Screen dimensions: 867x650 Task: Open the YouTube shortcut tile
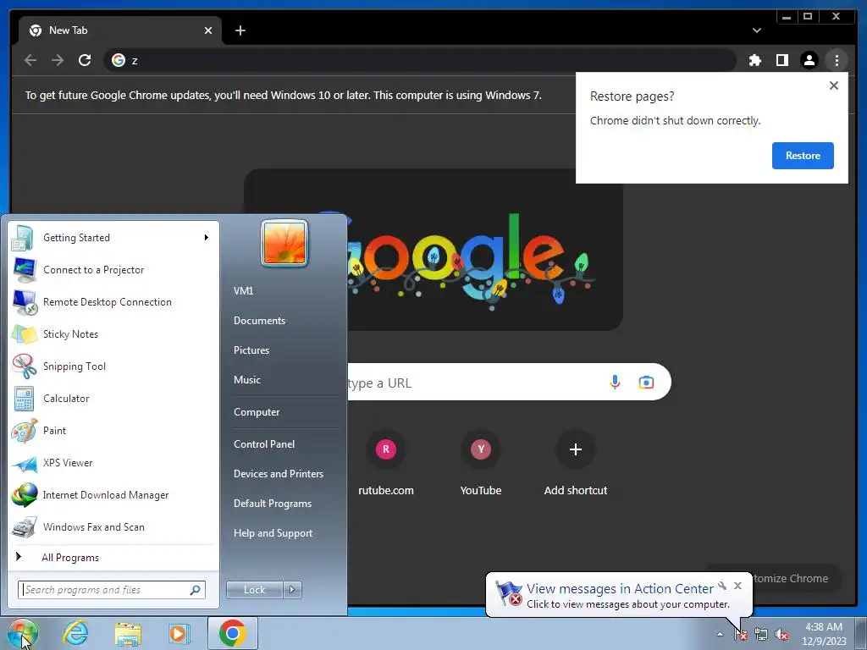pyautogui.click(x=481, y=463)
